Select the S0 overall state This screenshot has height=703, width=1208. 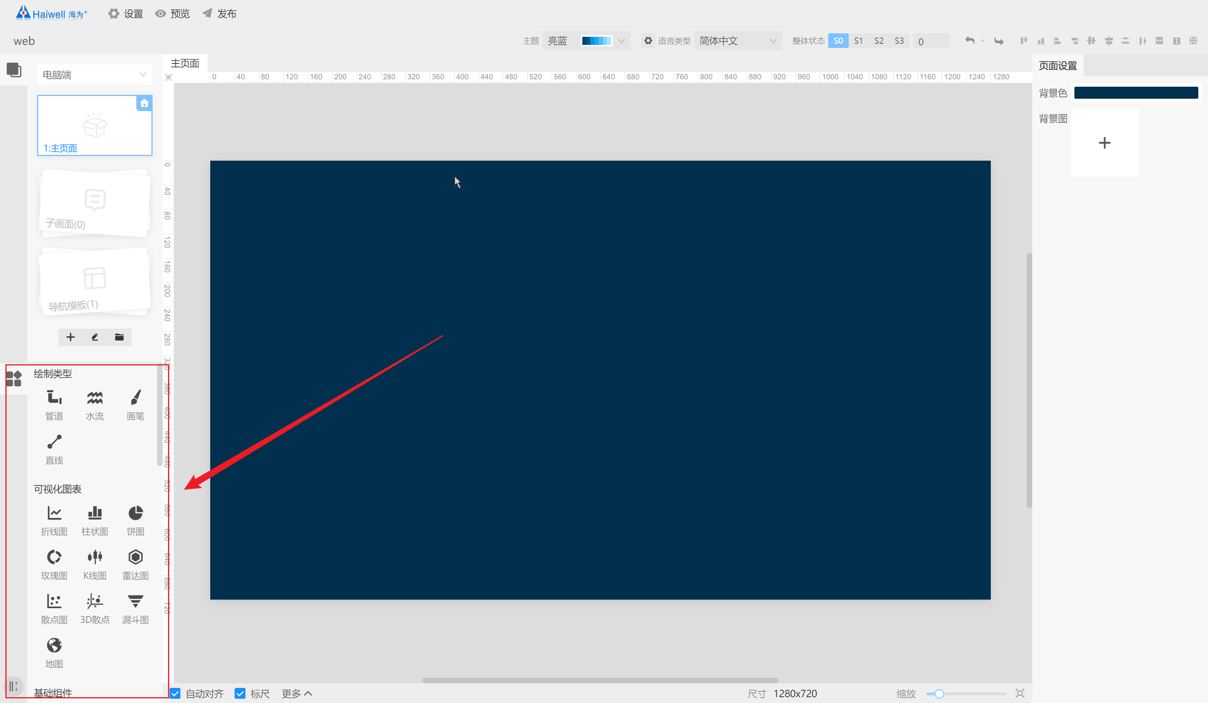click(838, 41)
